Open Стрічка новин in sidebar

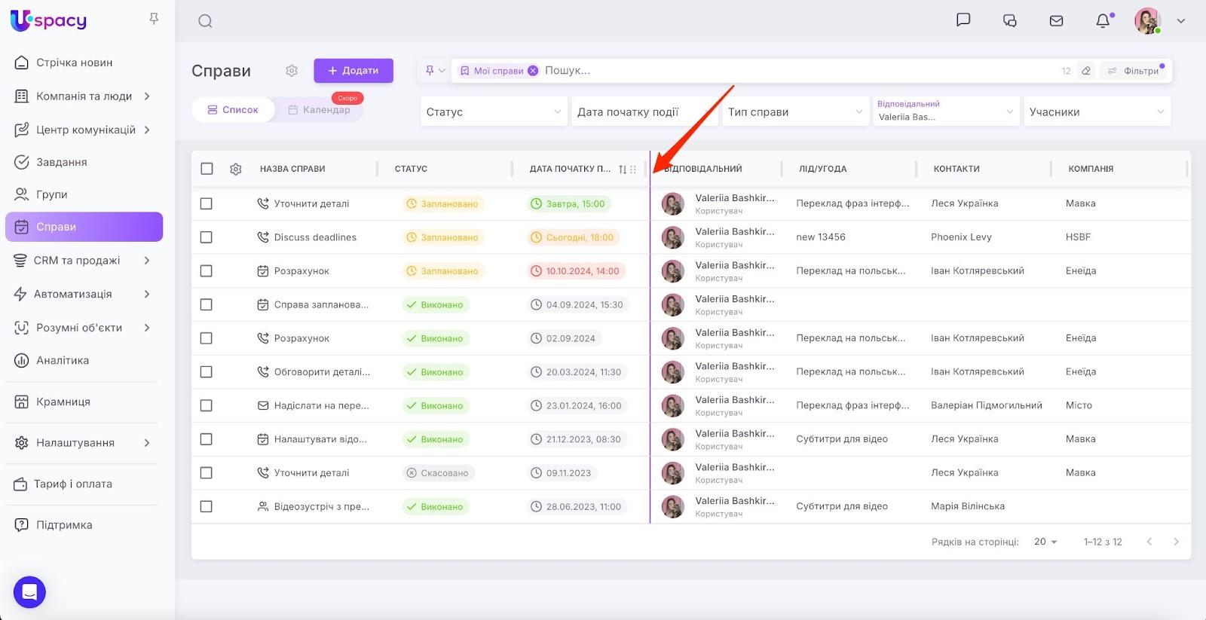point(84,63)
